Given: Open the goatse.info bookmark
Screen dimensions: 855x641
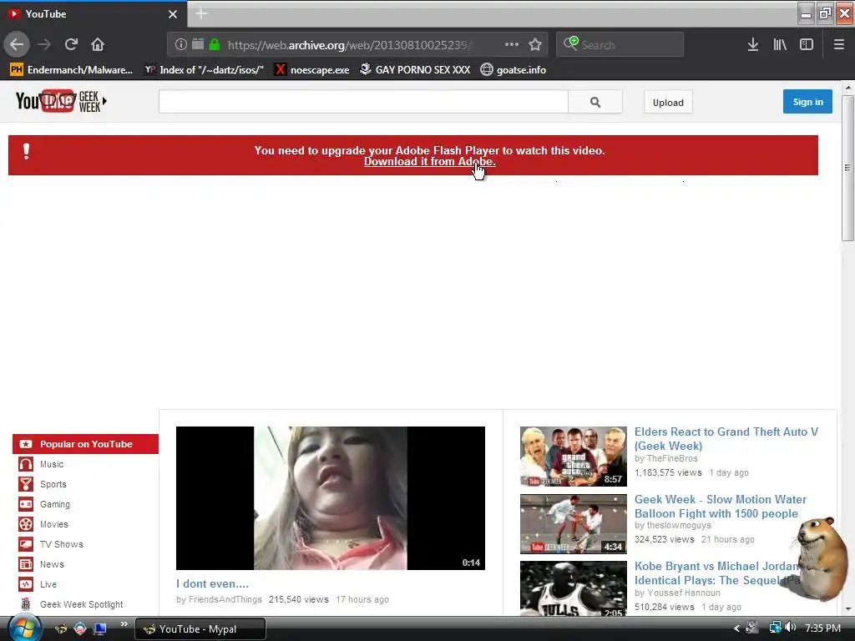Looking at the screenshot, I should tap(514, 70).
